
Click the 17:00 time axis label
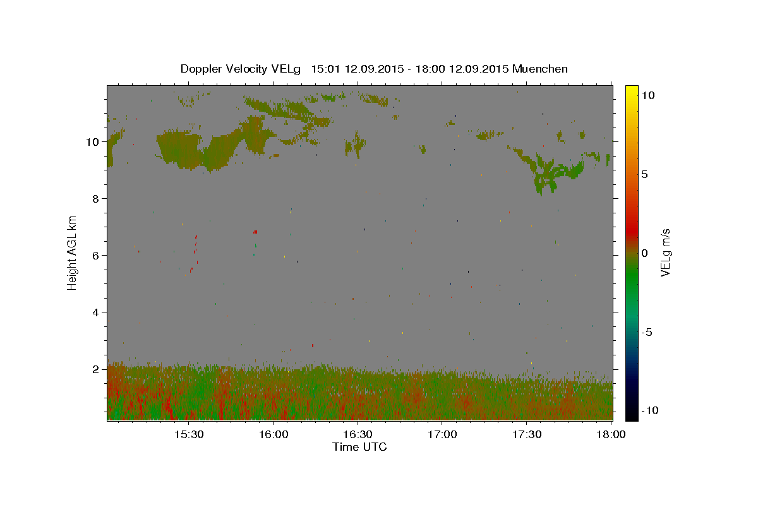click(442, 434)
